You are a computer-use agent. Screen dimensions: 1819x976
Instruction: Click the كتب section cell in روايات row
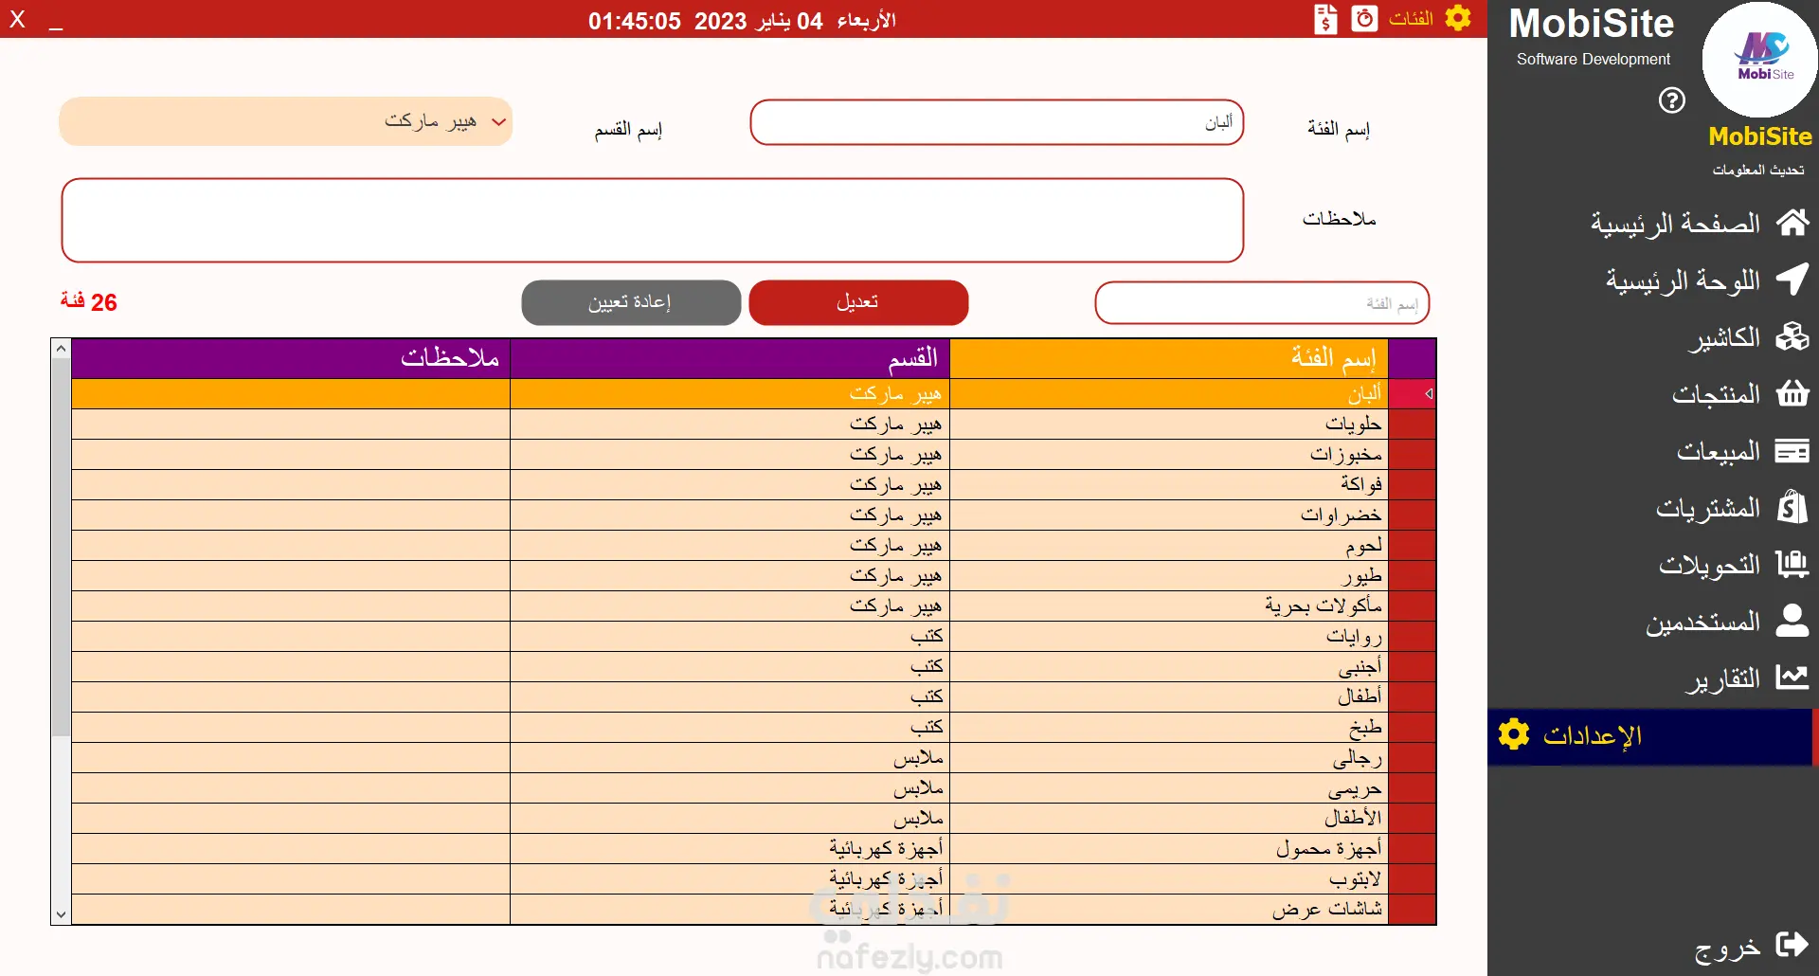[730, 636]
